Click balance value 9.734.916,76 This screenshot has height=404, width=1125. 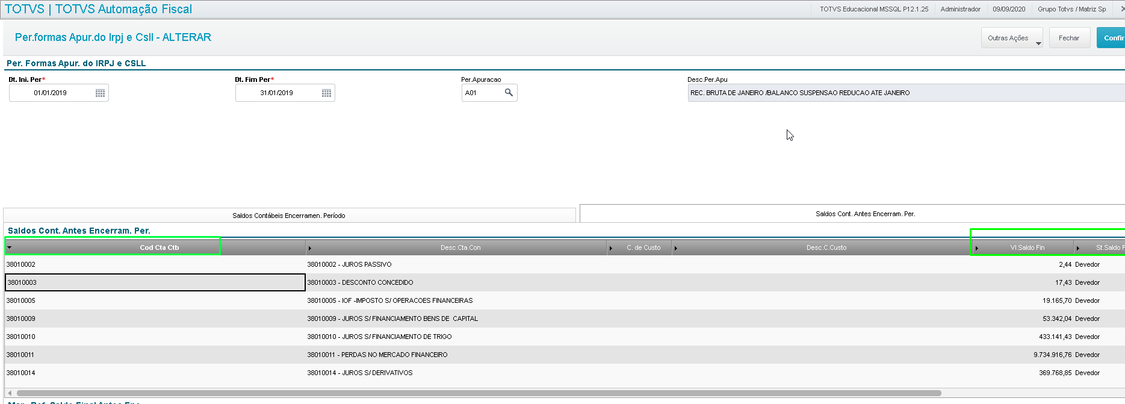[1053, 355]
